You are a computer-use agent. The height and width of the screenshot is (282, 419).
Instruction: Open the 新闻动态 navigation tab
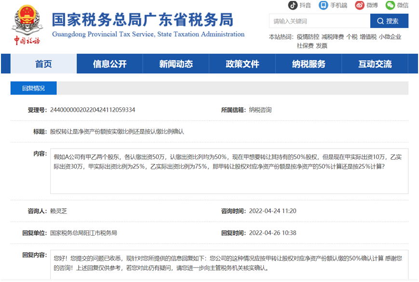click(x=175, y=64)
